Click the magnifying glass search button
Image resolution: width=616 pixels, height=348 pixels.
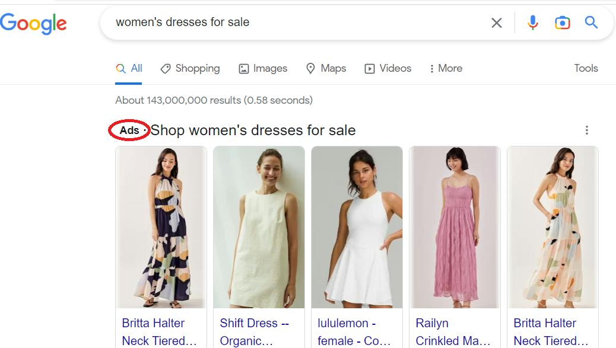pos(591,23)
